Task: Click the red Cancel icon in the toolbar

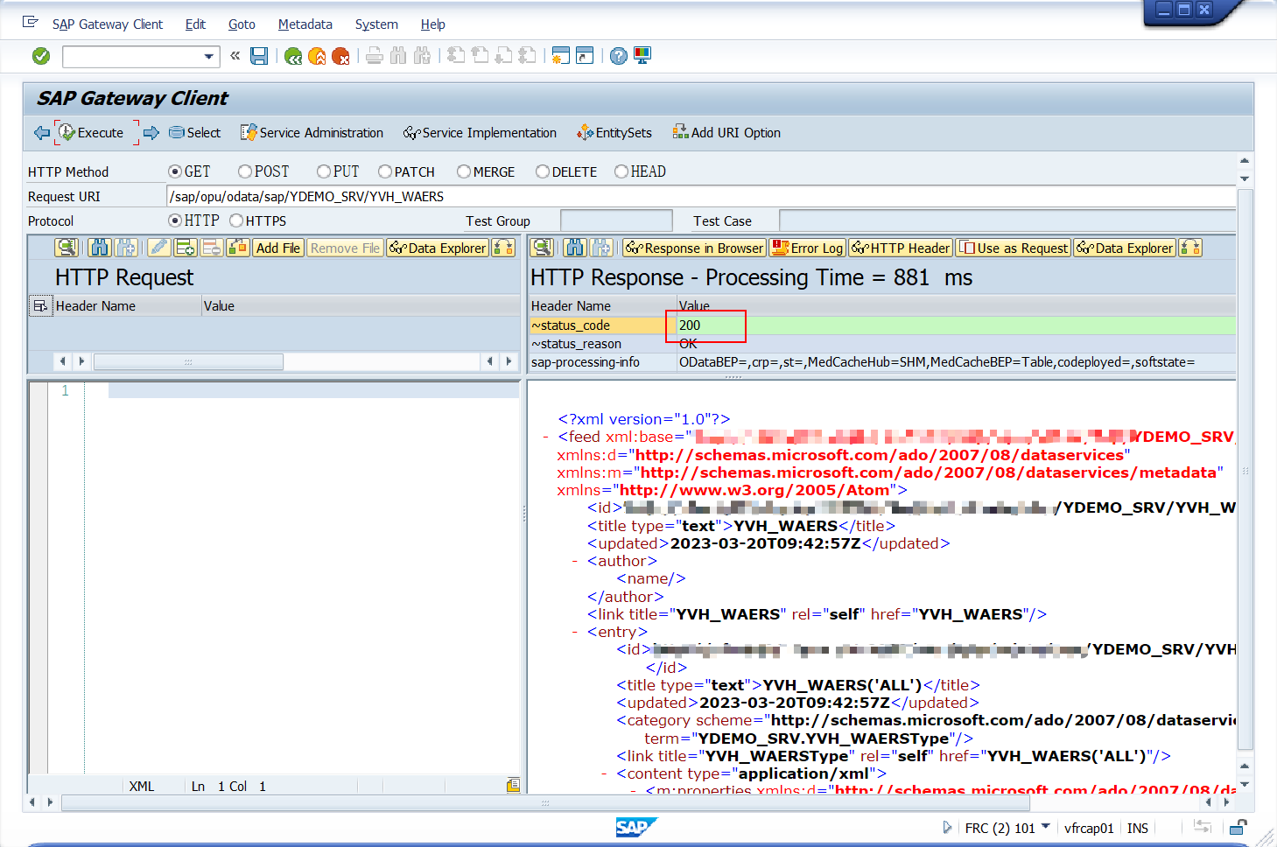Action: [x=341, y=55]
